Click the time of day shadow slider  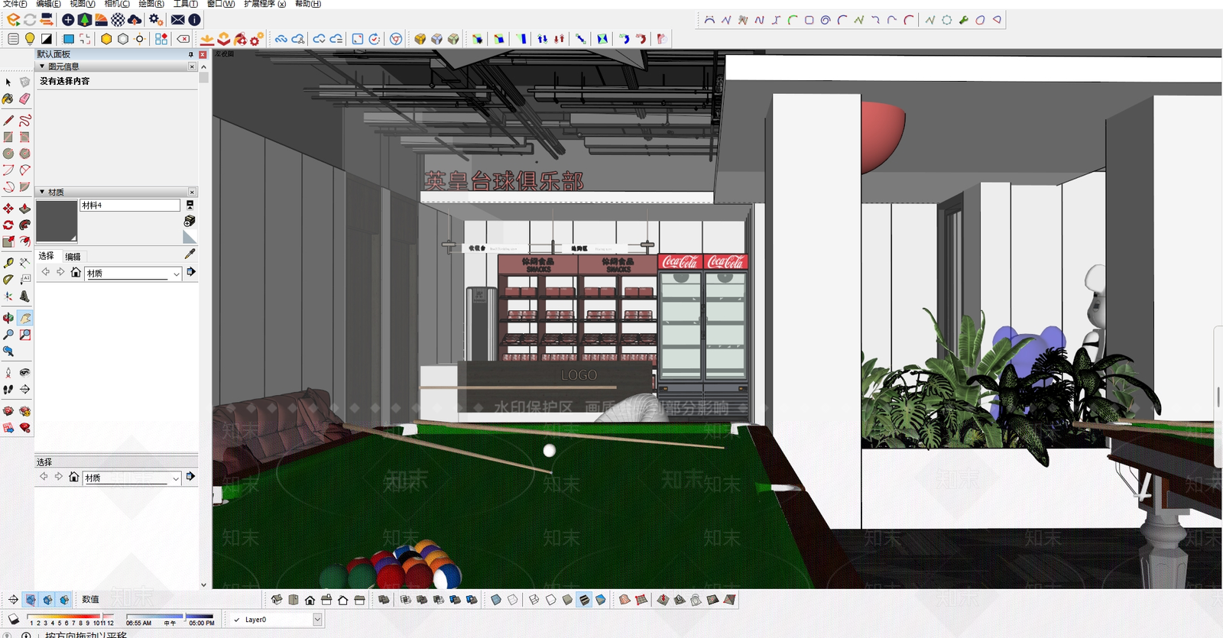coord(170,616)
